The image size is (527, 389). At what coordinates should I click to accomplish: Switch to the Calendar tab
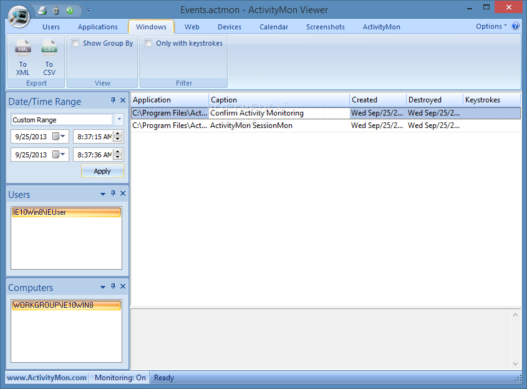274,27
